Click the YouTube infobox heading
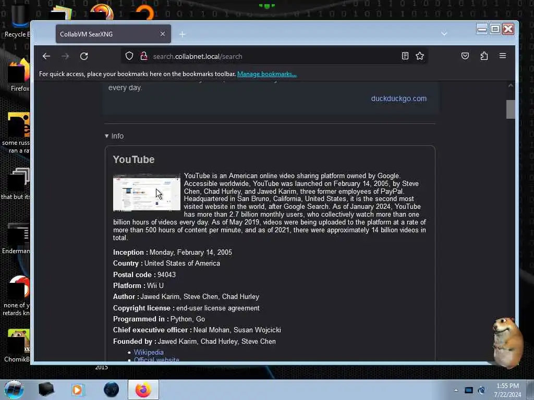 pos(133,159)
